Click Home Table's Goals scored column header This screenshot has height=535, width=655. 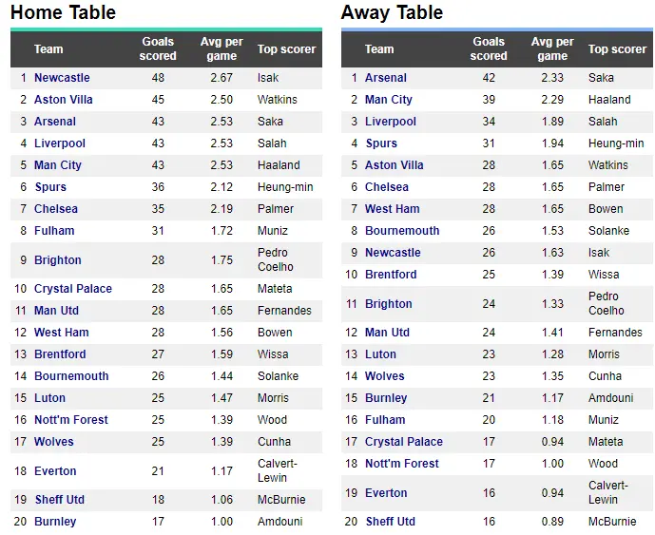click(x=158, y=48)
